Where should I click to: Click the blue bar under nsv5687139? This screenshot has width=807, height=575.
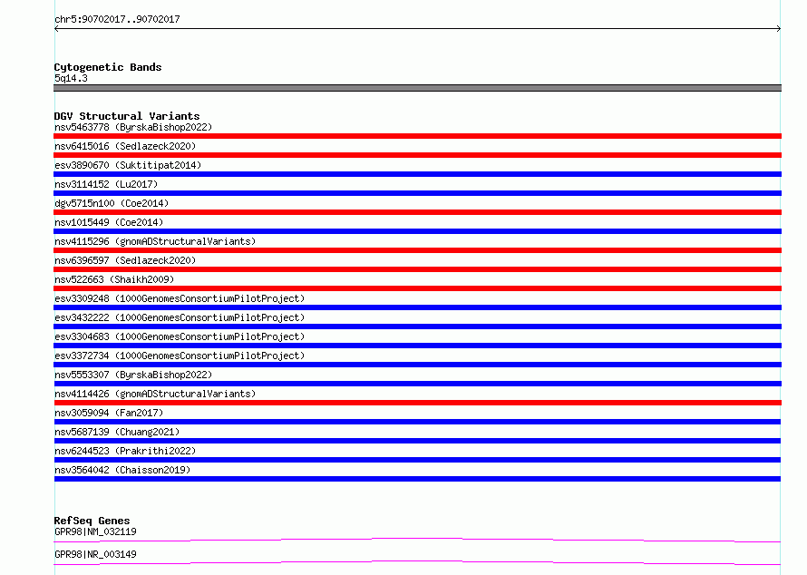417,441
